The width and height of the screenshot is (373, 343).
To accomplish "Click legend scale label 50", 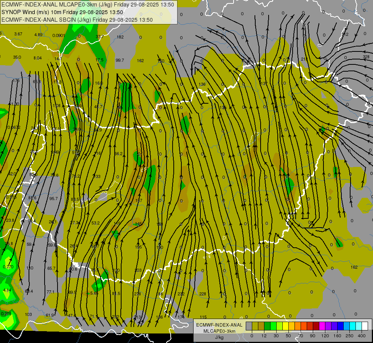I will click(288, 336).
